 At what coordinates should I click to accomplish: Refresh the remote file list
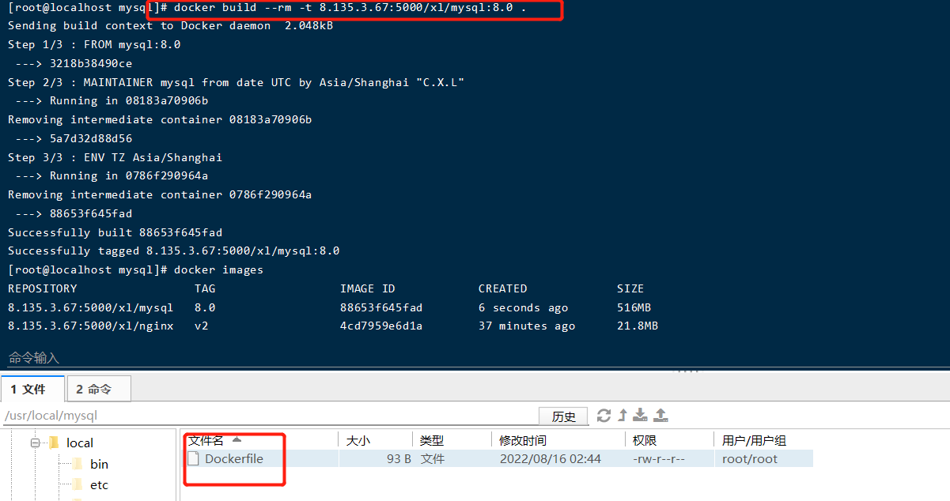[604, 416]
